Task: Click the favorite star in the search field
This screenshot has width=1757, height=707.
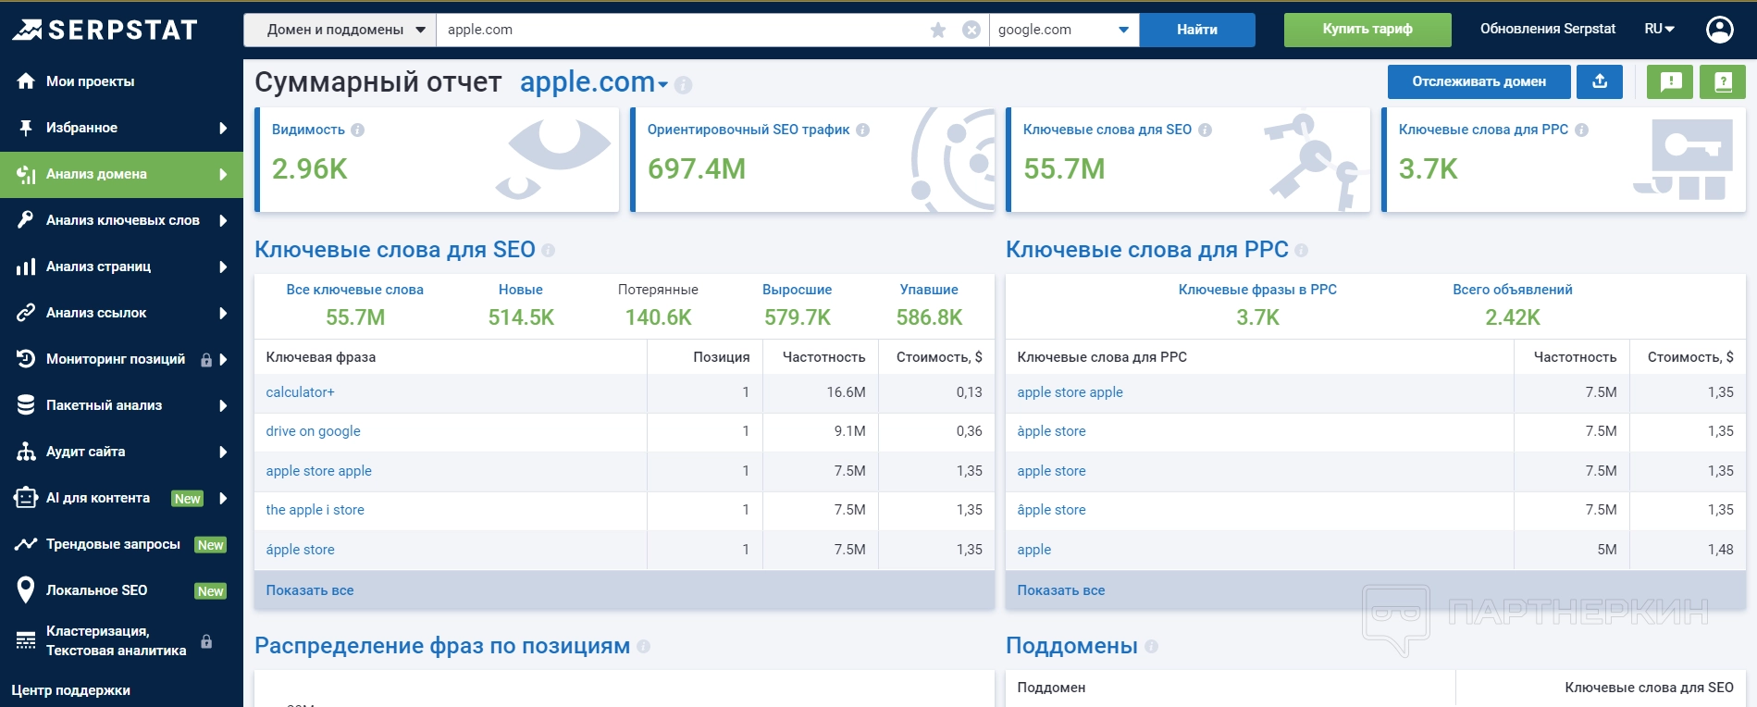Action: click(938, 30)
